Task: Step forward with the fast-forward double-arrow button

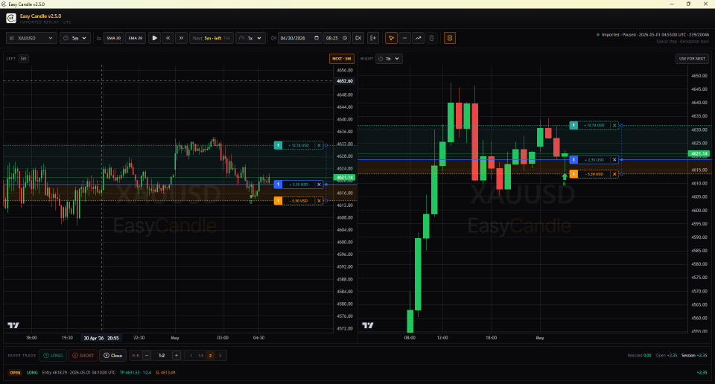Action: click(x=181, y=38)
